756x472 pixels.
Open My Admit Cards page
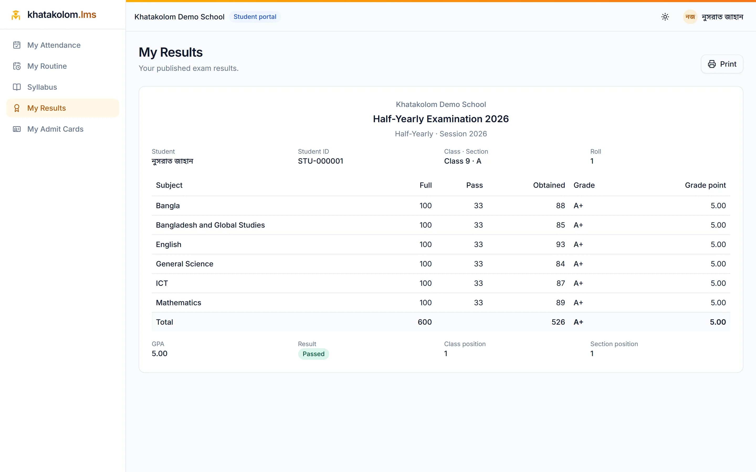point(63,129)
